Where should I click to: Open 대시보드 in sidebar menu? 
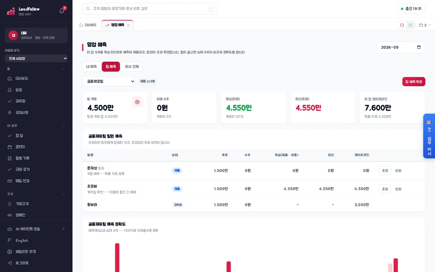coord(36,78)
